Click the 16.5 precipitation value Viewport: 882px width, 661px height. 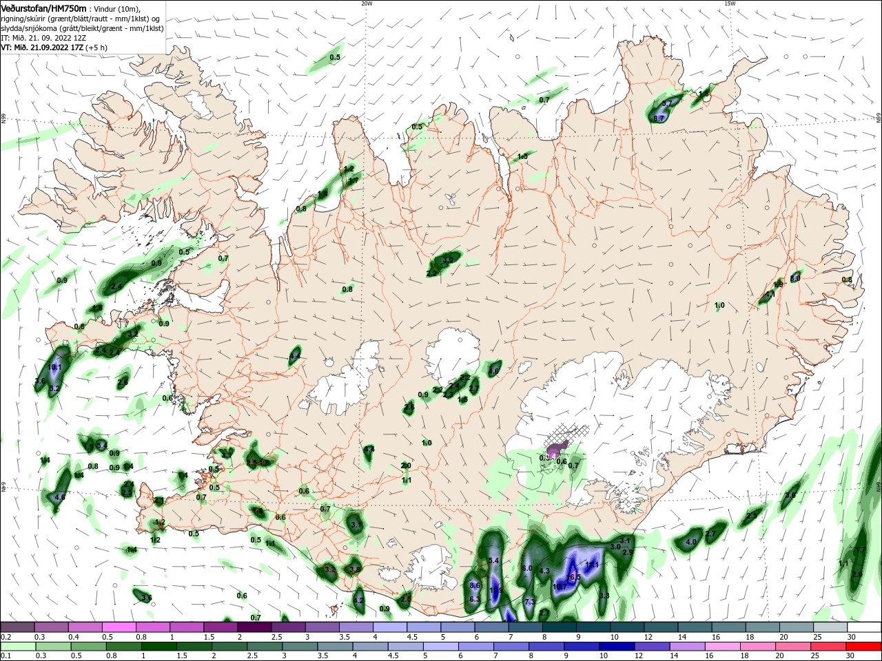tap(573, 577)
